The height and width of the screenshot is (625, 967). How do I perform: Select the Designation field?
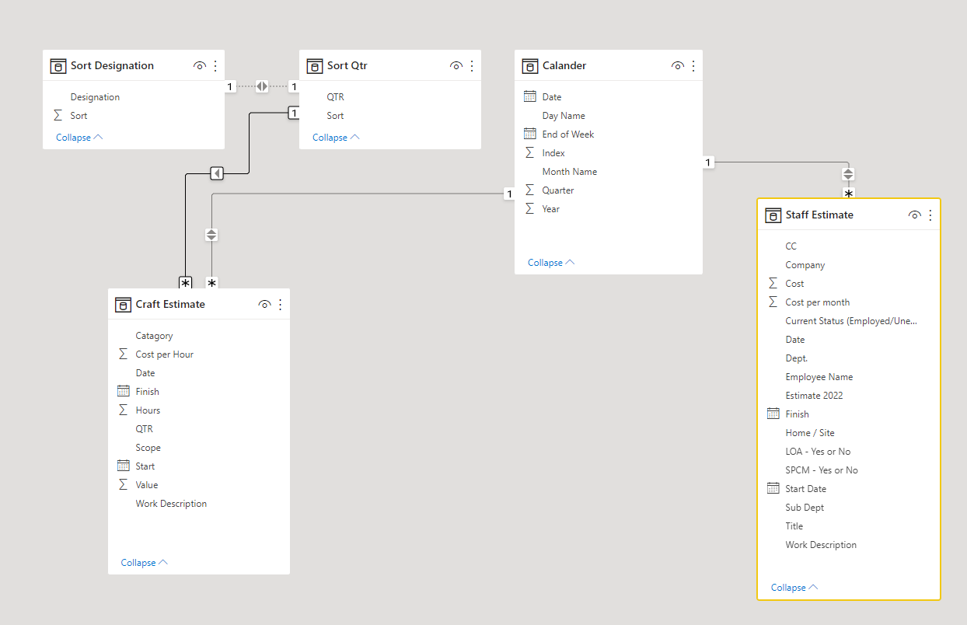point(95,97)
